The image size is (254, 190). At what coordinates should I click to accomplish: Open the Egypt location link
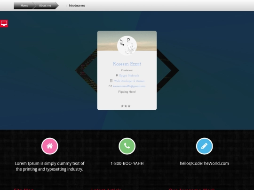(129, 76)
